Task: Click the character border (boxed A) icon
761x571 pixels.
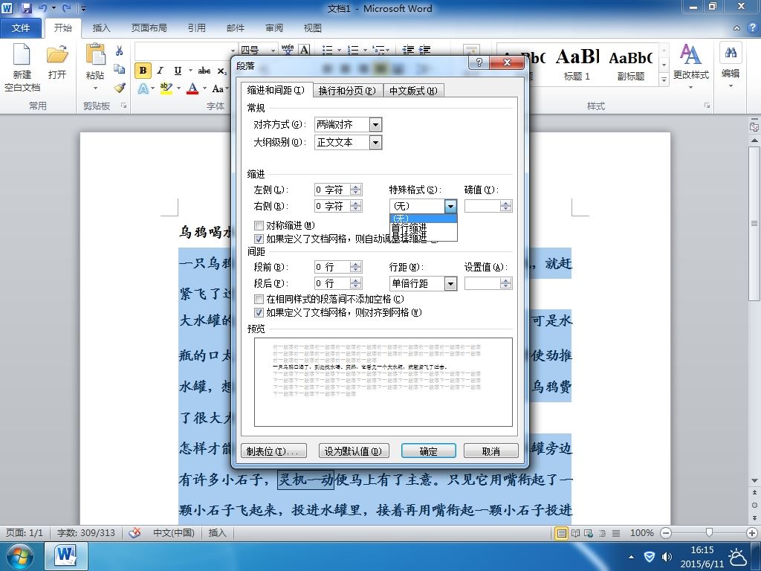Action: click(x=304, y=50)
